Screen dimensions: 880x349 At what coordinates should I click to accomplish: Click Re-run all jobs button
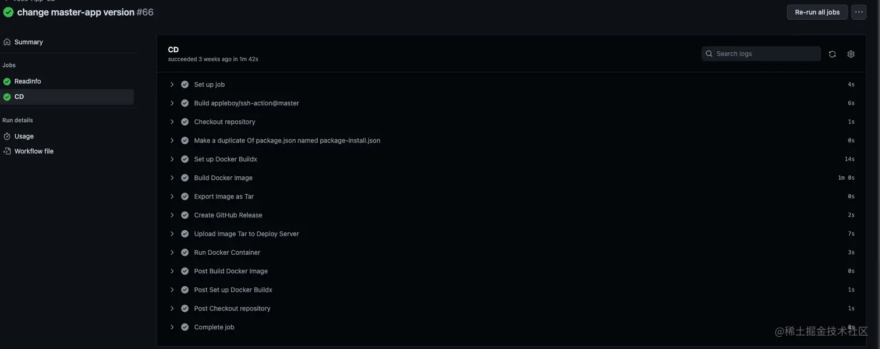coord(817,12)
